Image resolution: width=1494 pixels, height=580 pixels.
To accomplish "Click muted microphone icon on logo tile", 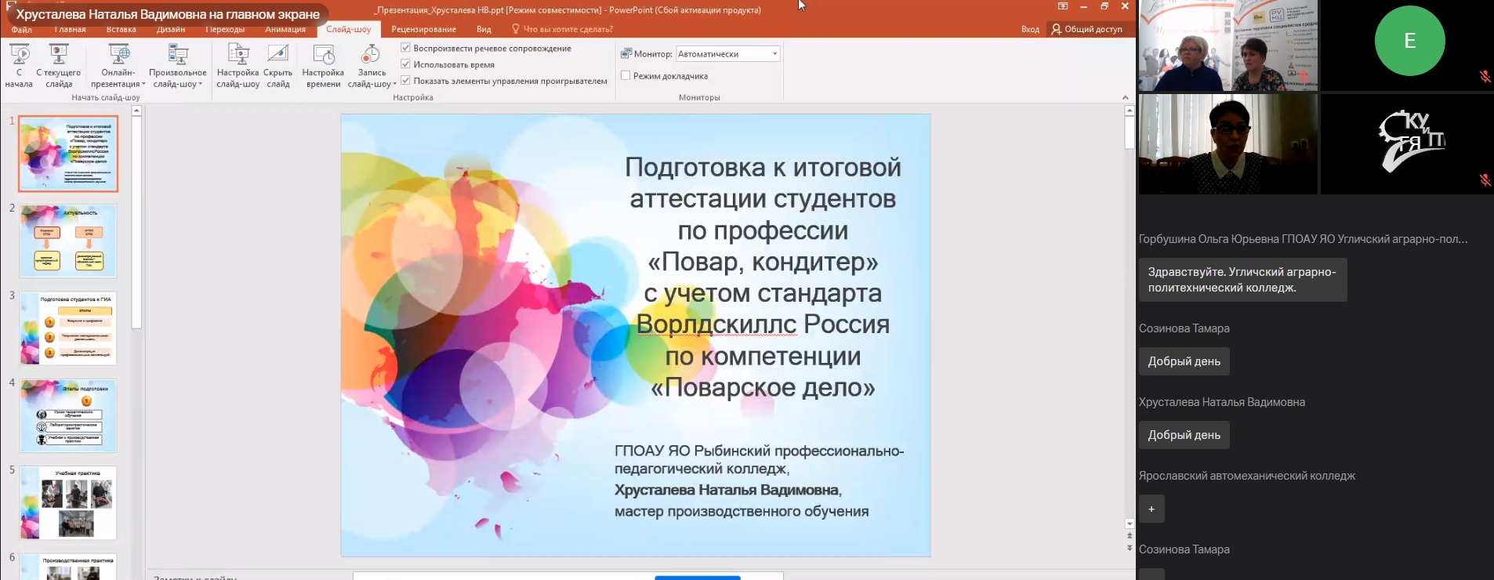I will (1485, 180).
